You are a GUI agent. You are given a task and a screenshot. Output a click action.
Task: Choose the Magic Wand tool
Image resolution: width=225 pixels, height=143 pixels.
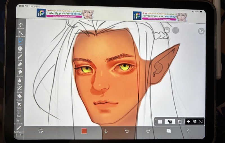(20, 33)
